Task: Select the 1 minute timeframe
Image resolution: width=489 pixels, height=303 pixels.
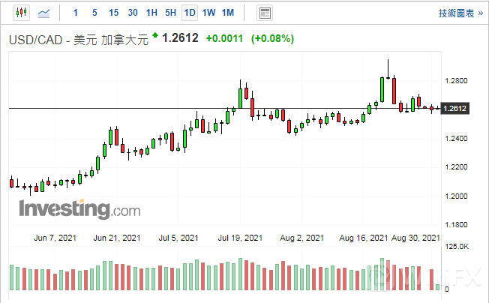Action: coord(75,13)
